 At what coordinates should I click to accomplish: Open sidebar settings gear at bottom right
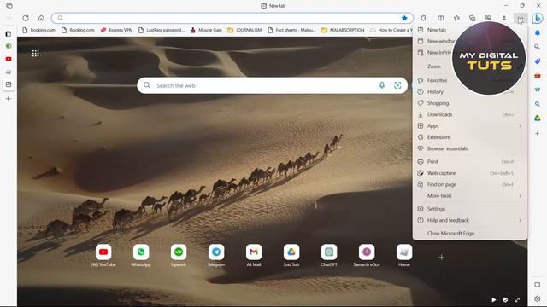pos(538,298)
